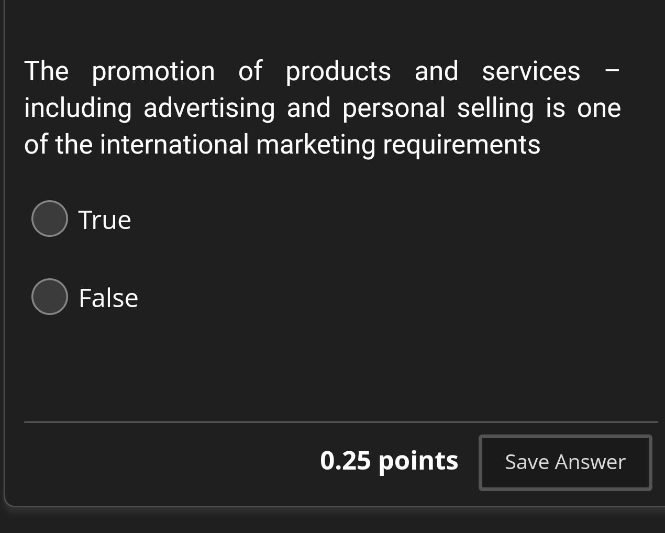This screenshot has width=665, height=533.
Task: Click inside the question answer area
Action: pos(314,257)
